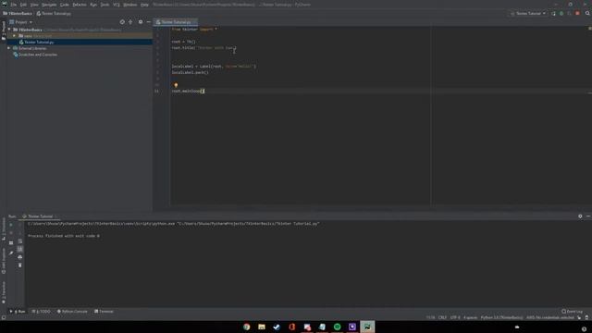Open Chrome from the taskbar
Image resolution: width=592 pixels, height=333 pixels.
pyautogui.click(x=247, y=327)
